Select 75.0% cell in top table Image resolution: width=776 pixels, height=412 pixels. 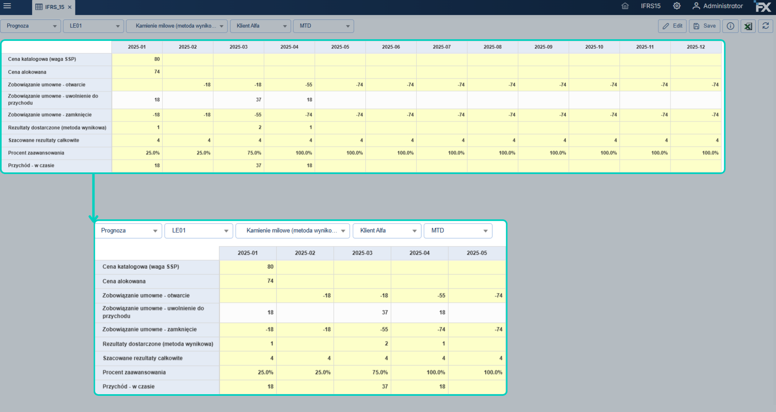coord(239,153)
